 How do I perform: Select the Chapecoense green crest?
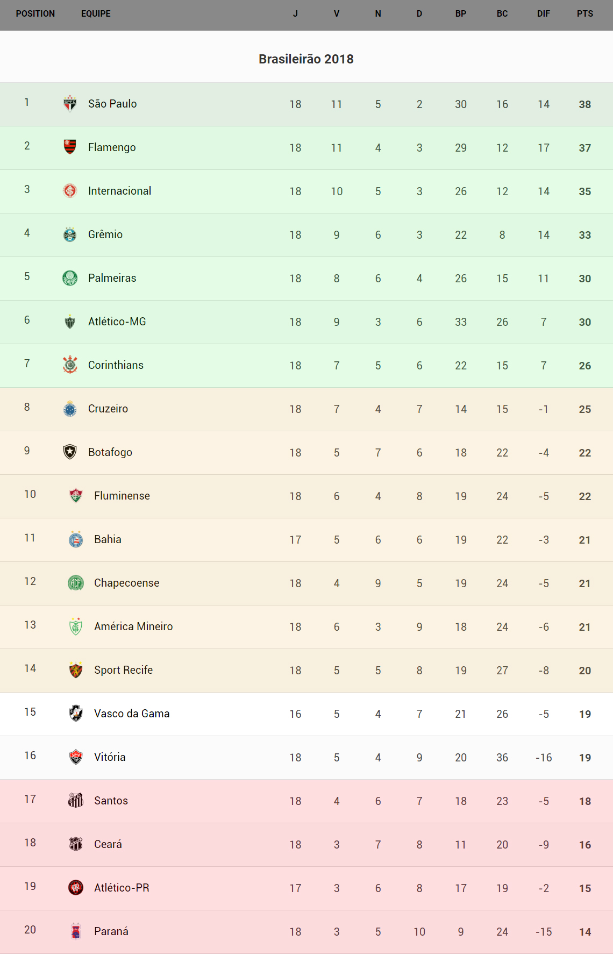click(x=76, y=583)
